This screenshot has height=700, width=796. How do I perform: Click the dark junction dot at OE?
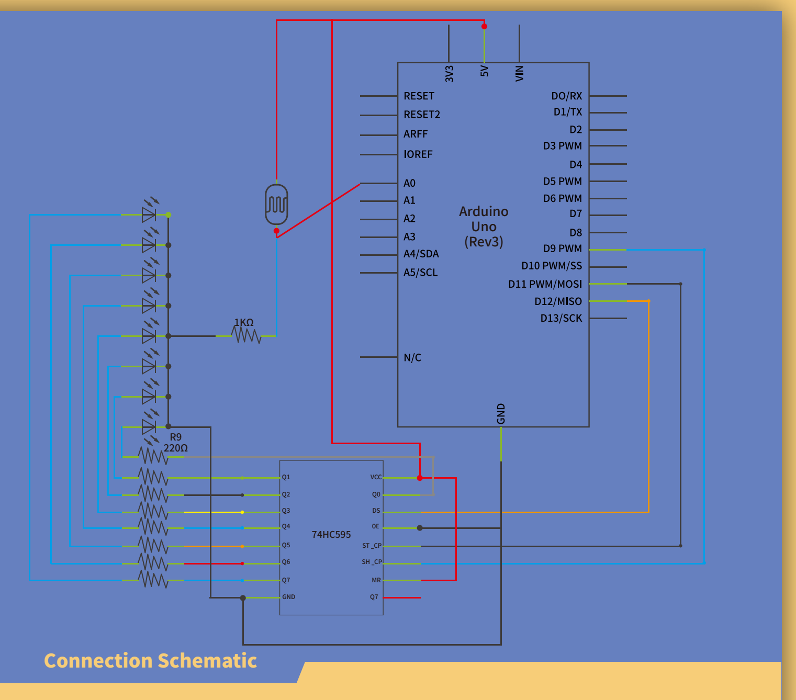pos(420,528)
